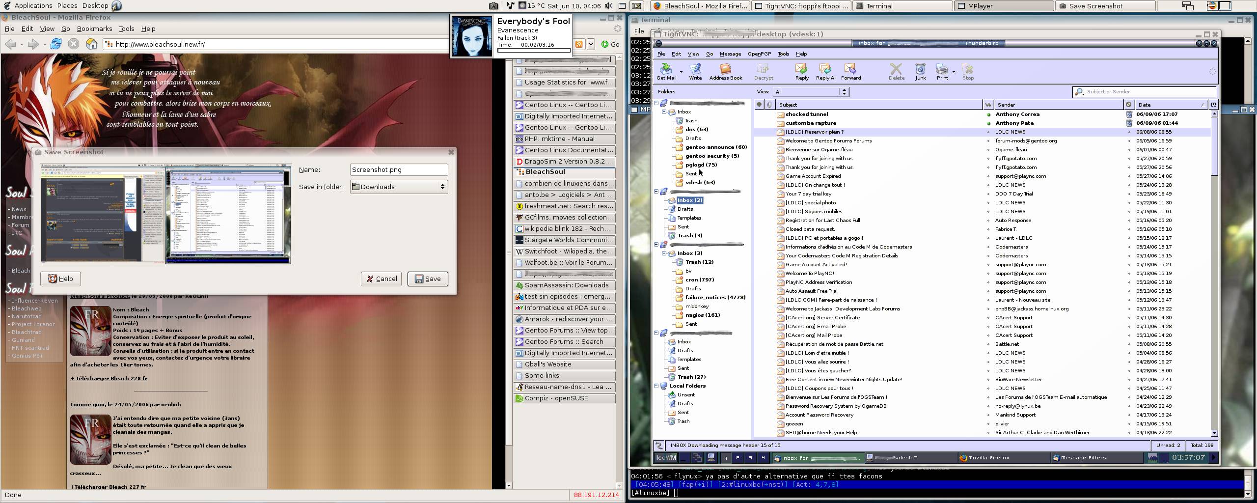Toggle read status of customize rapture message
This screenshot has width=1257, height=503.
coord(988,123)
